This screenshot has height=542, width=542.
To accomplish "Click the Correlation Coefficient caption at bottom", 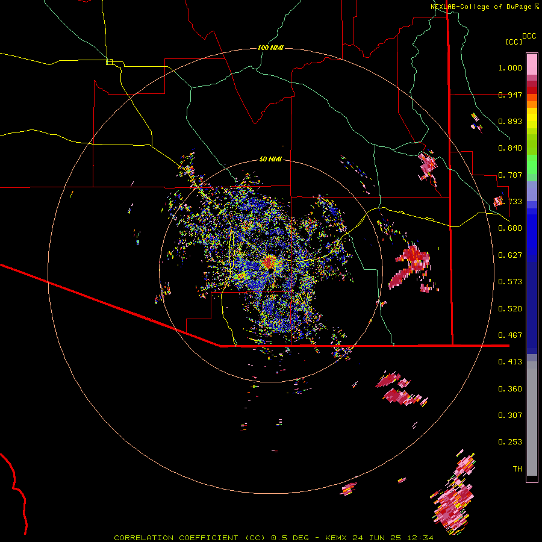I will 273,538.
